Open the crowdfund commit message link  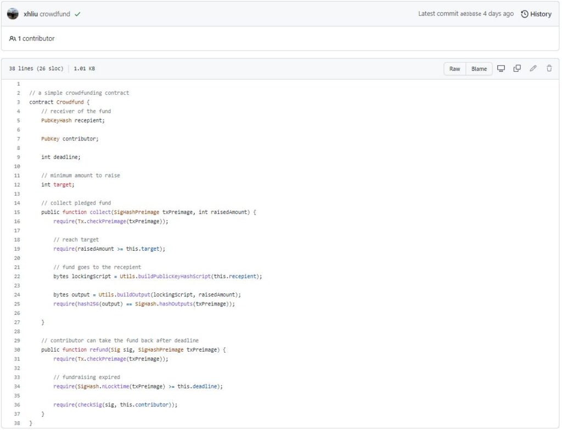tap(55, 14)
